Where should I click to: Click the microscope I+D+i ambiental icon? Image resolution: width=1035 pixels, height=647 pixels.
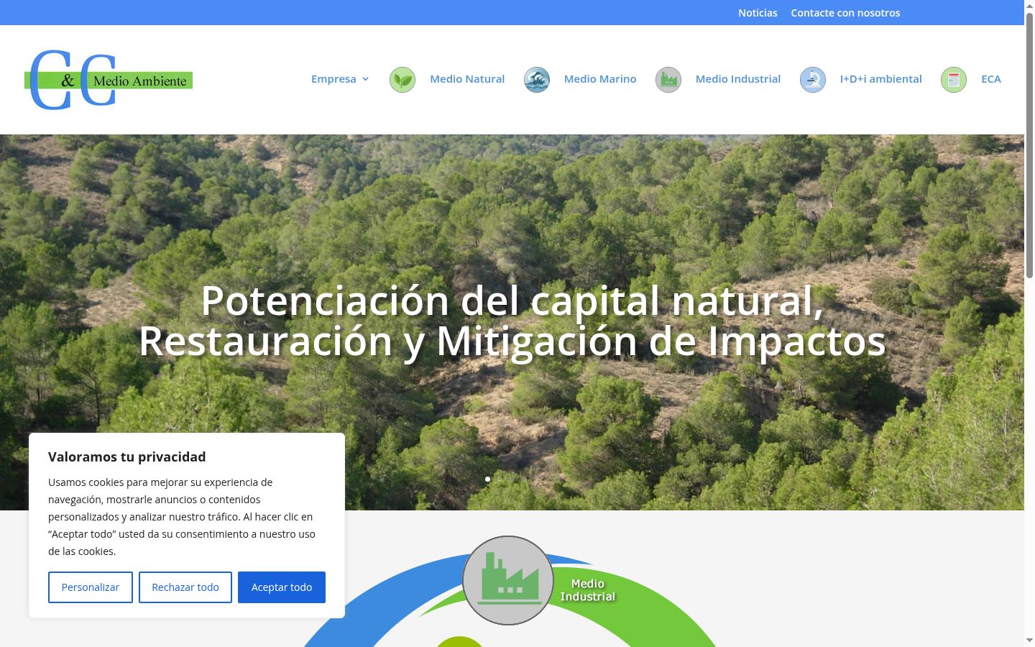point(813,79)
